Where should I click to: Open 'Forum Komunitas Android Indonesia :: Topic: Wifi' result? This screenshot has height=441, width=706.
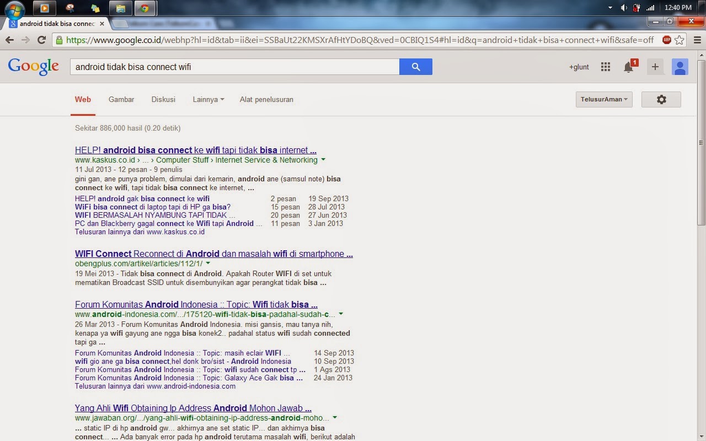coord(196,304)
